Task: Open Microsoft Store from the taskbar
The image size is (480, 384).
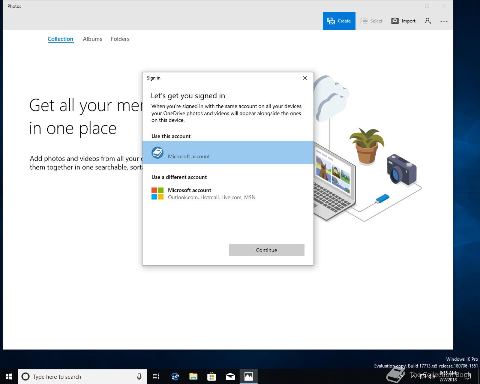Action: tap(211, 376)
